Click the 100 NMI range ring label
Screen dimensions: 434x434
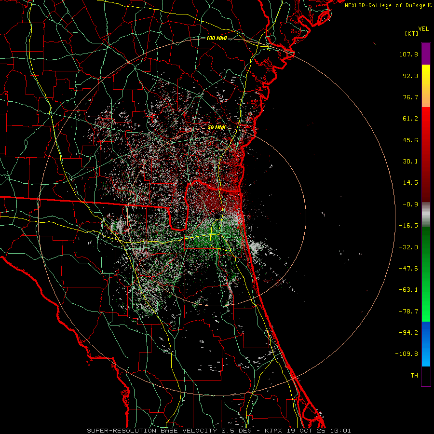pos(217,38)
